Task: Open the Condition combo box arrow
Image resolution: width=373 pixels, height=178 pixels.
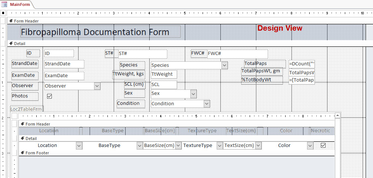Action: tap(207, 104)
